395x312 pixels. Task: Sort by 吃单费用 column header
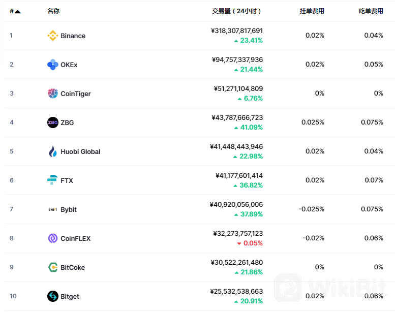click(x=371, y=11)
